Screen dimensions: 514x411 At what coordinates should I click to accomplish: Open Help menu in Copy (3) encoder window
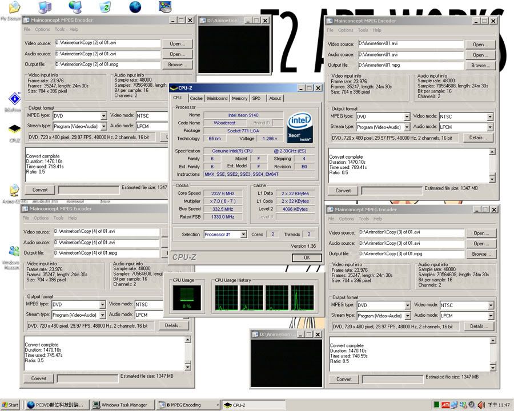click(x=378, y=219)
